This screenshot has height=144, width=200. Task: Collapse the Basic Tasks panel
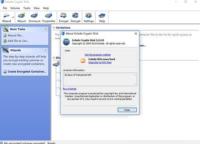[45, 29]
